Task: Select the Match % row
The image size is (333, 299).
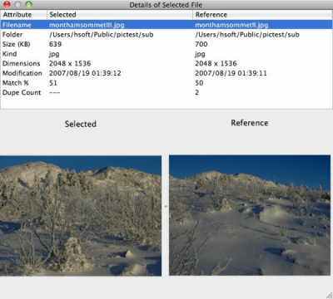Action: [x=166, y=83]
